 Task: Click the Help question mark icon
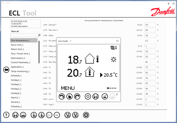tap(6, 115)
